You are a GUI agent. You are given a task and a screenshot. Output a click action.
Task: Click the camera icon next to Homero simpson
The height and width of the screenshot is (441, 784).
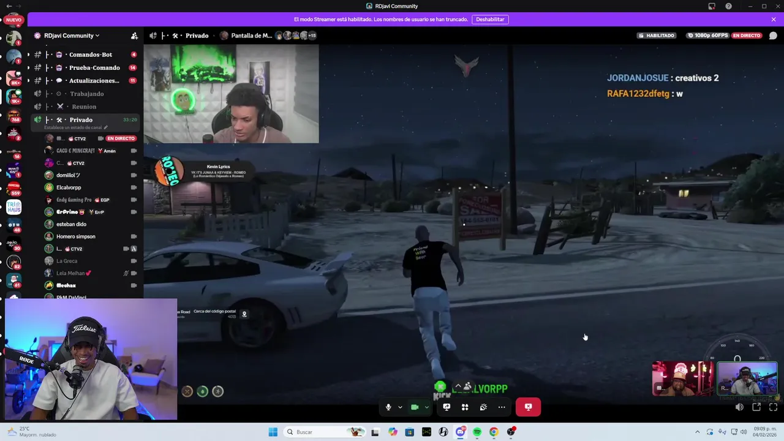click(134, 236)
